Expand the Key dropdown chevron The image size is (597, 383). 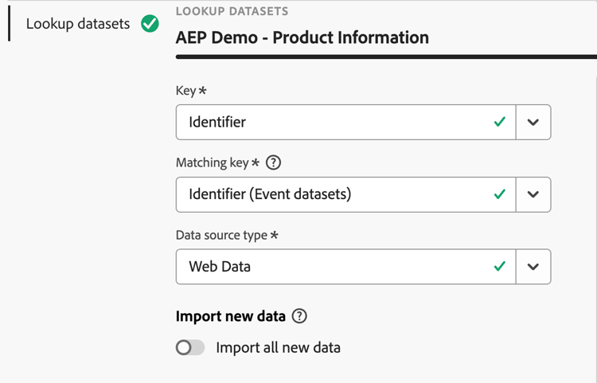pyautogui.click(x=533, y=123)
